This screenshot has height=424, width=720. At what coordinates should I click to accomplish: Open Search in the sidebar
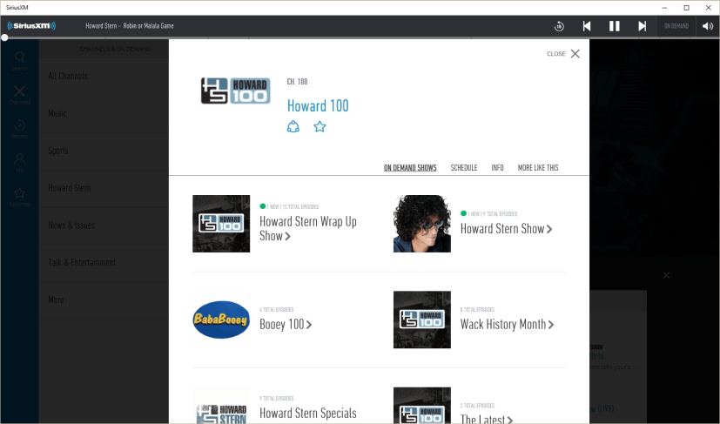click(x=19, y=61)
